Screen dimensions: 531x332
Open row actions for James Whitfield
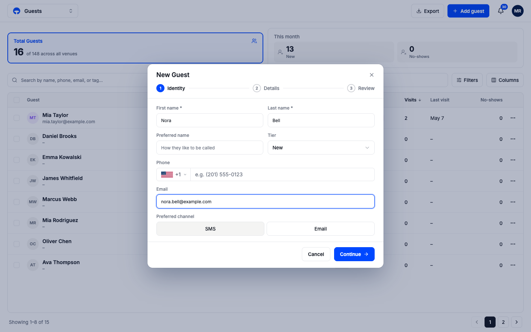pos(513,181)
